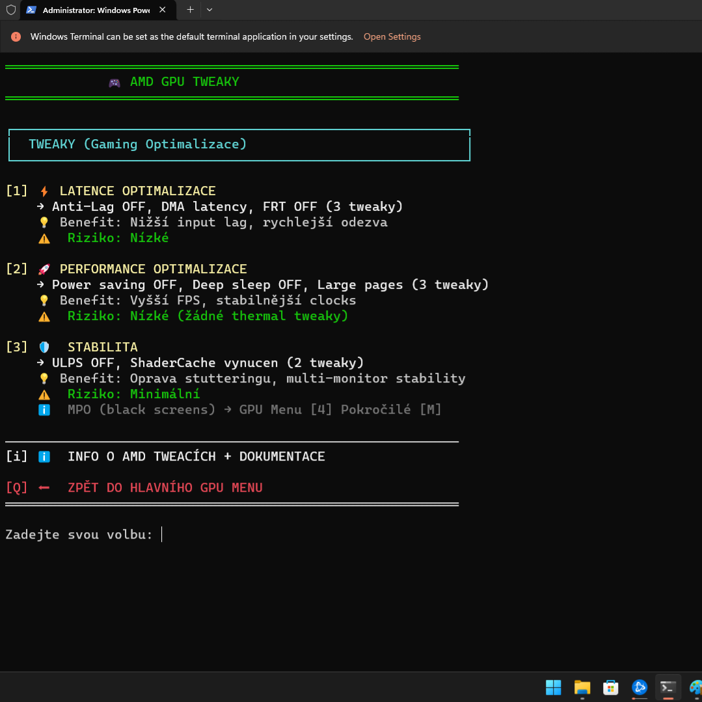Expand the new tab profile dropdown chevron
This screenshot has width=702, height=702.
tap(209, 10)
